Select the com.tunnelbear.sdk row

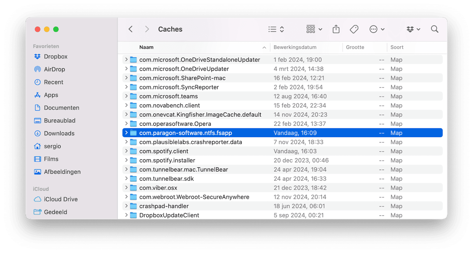(282, 178)
